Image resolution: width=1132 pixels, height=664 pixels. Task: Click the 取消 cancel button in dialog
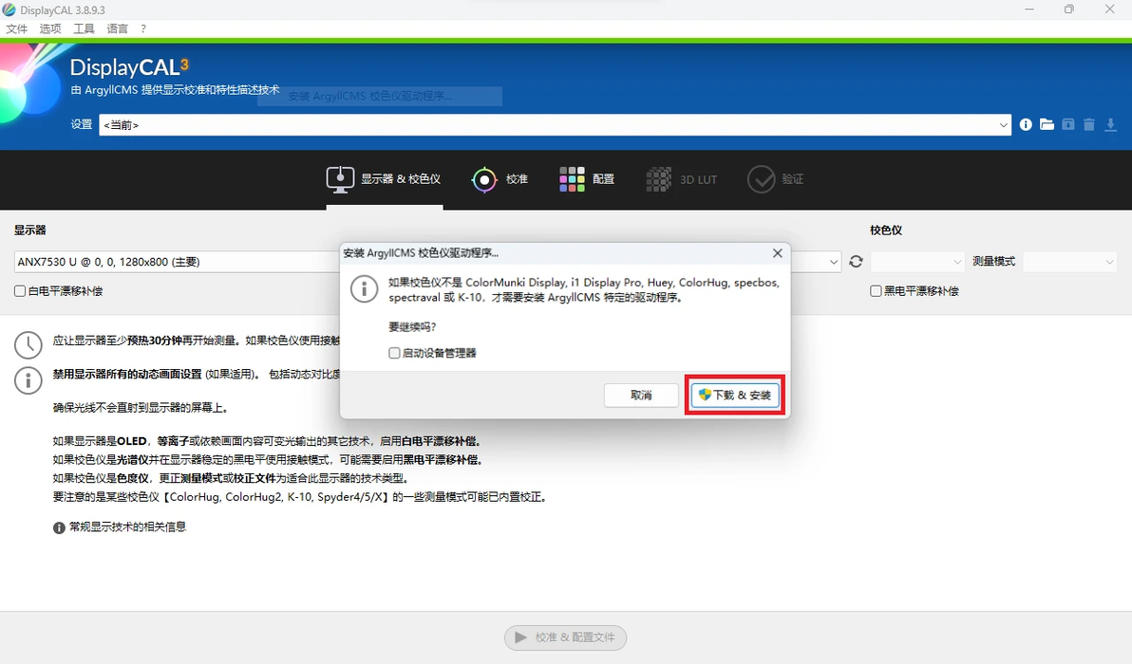641,396
